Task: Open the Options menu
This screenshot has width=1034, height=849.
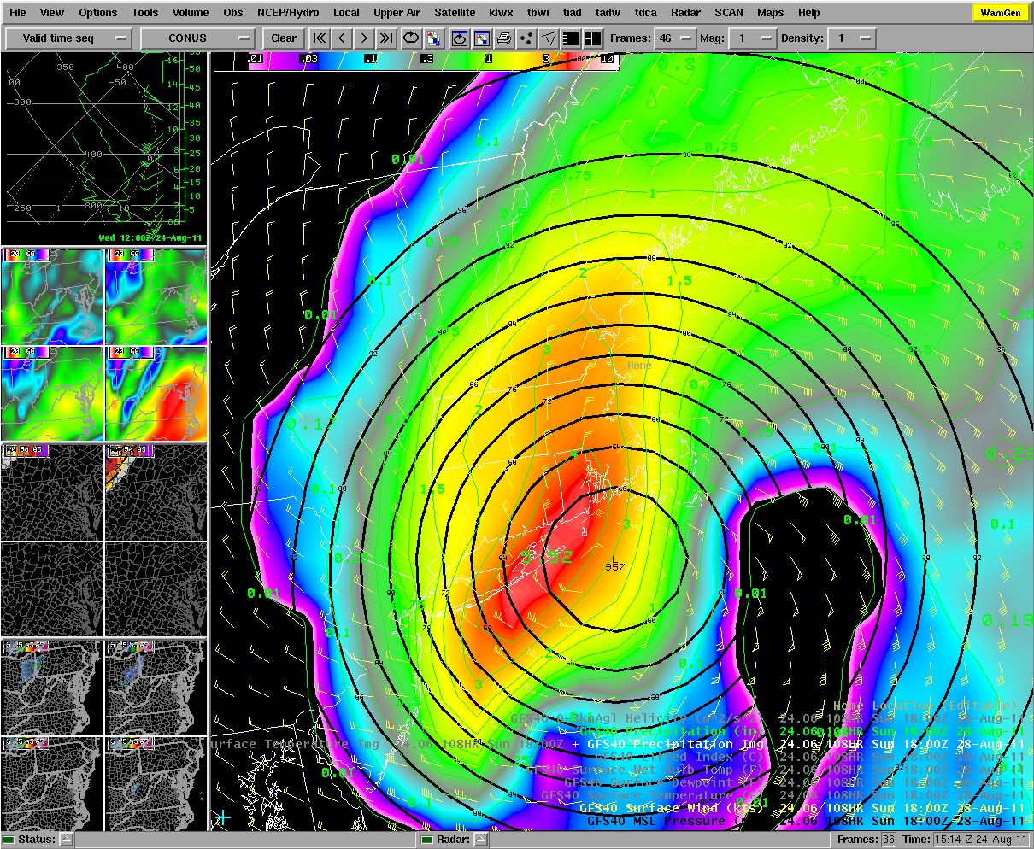Action: pyautogui.click(x=98, y=13)
